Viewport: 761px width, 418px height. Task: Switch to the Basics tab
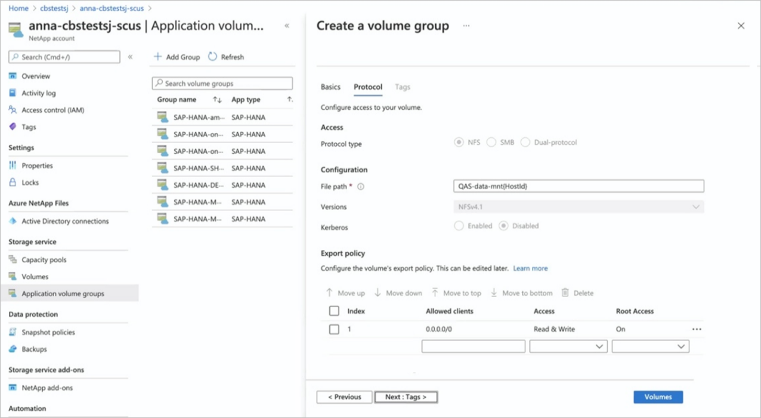click(330, 87)
